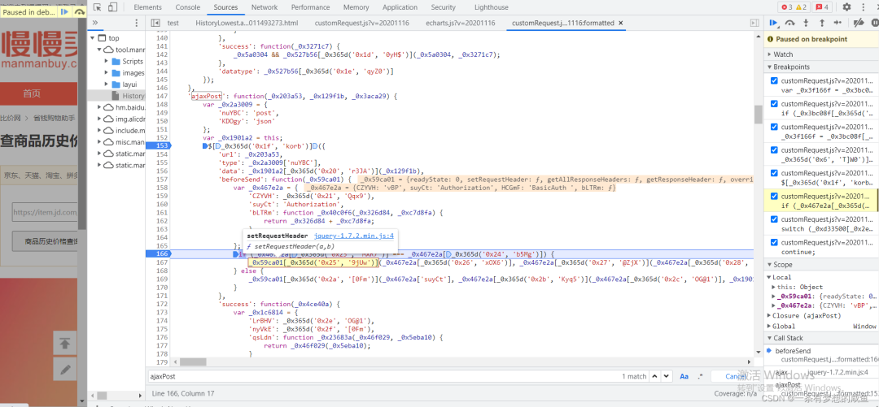Toggle match case Aa in search bar

coord(684,376)
